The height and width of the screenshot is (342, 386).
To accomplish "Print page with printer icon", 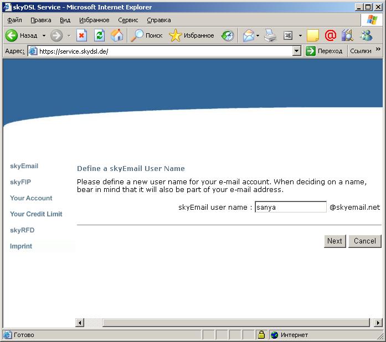I will (270, 35).
